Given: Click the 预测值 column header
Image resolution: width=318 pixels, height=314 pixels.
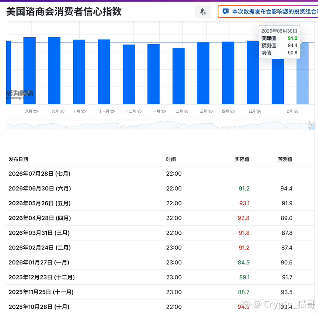Looking at the screenshot, I should click(285, 159).
